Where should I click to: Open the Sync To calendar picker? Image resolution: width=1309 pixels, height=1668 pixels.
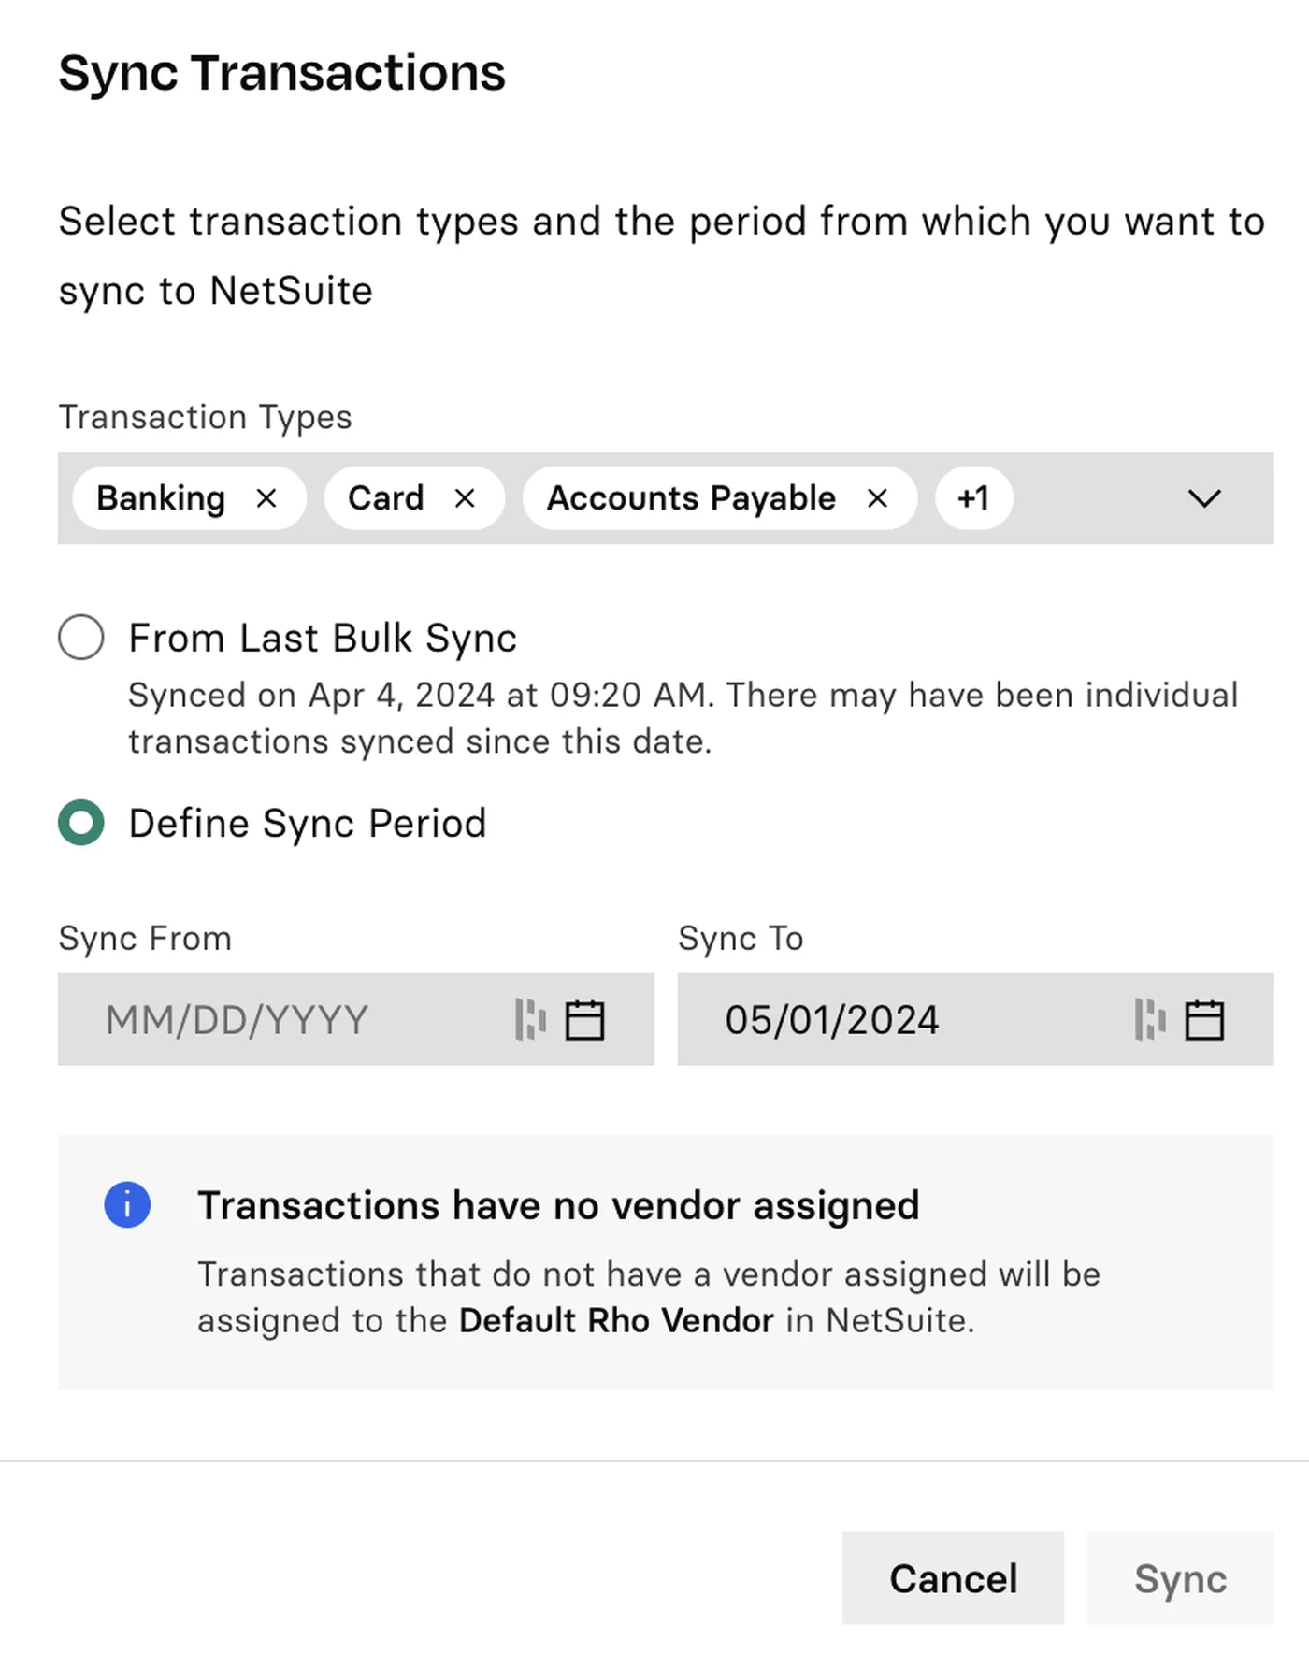tap(1204, 1019)
